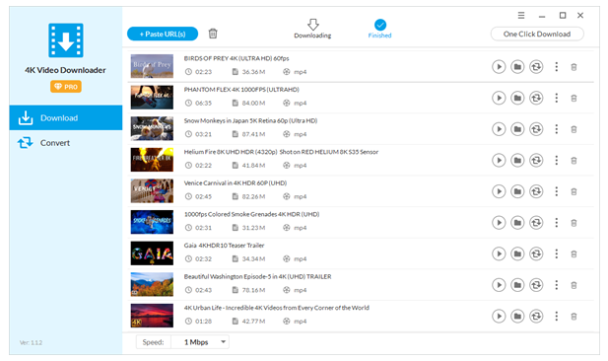Open more options for PHANTOM FLEX row
608x361 pixels.
(557, 98)
